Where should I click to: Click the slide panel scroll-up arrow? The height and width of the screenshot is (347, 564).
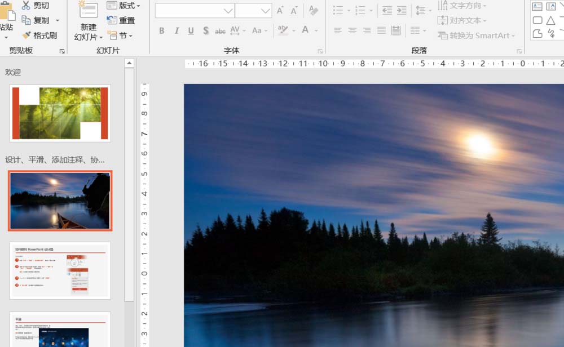coord(129,63)
